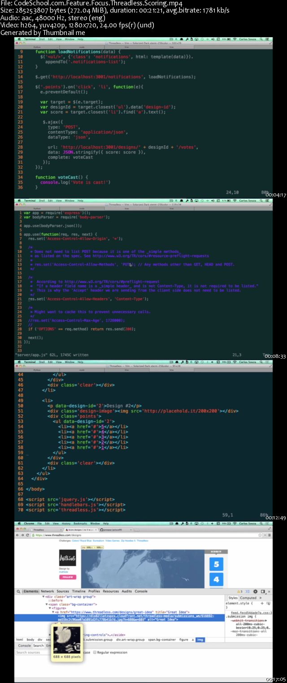Click Wi-Fi icon in Chrome frame menu bar
Viewport: 287px width, 683px height.
[x=235, y=523]
